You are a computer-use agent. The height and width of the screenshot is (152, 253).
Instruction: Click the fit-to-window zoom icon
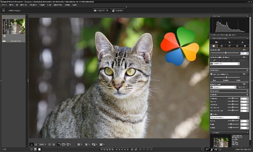point(32,144)
